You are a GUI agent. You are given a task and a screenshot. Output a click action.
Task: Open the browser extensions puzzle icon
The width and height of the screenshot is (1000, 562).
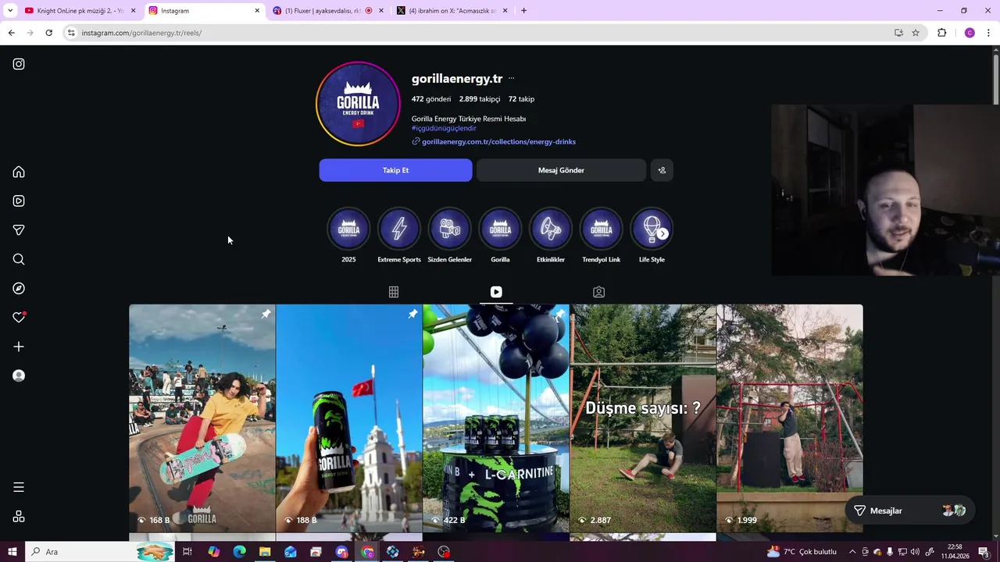tap(941, 33)
